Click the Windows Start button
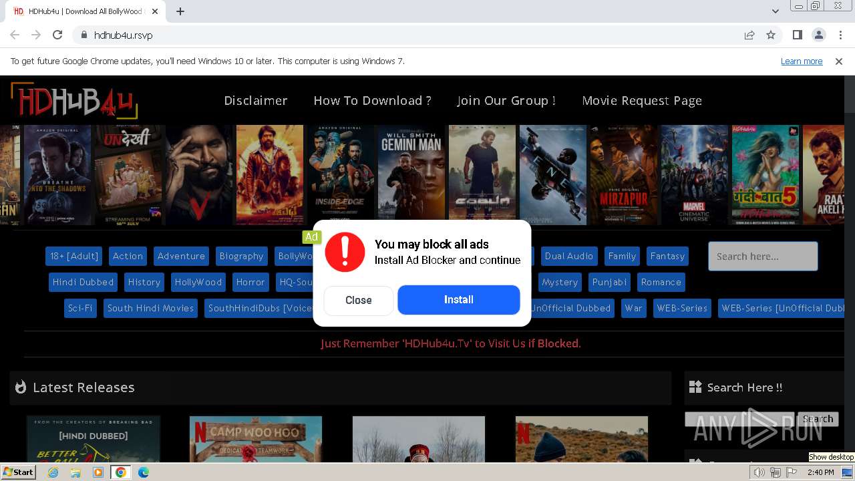The image size is (855, 481). click(x=18, y=472)
